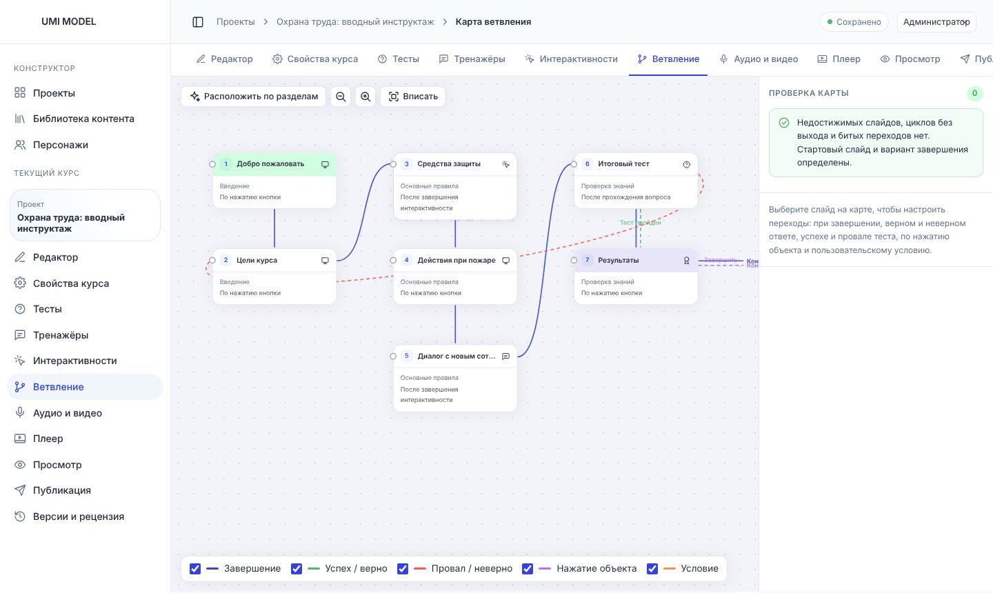Click the Сохранено status badge
The height and width of the screenshot is (593, 993).
point(854,22)
